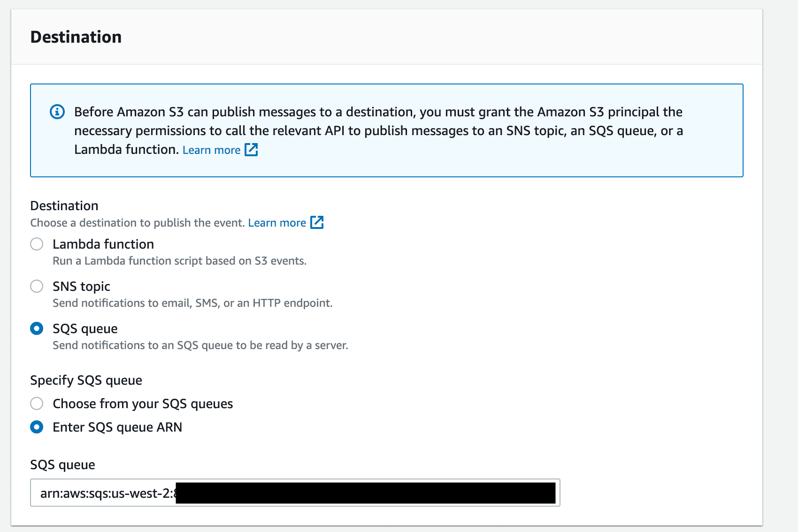
Task: Open the Learn more link below Choose a destination
Action: [x=277, y=222]
